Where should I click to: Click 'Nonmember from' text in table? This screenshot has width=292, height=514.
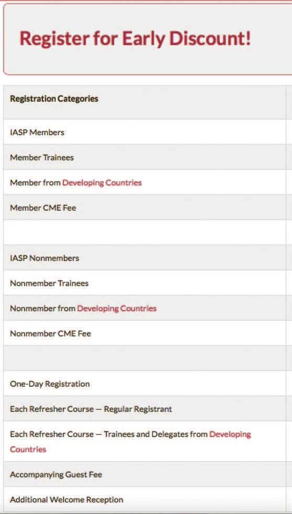tap(42, 309)
